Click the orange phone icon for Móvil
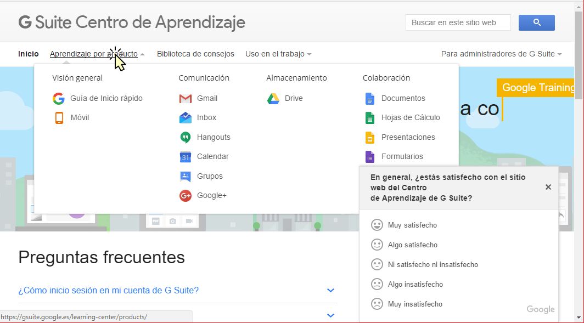584x323 pixels. click(x=59, y=117)
